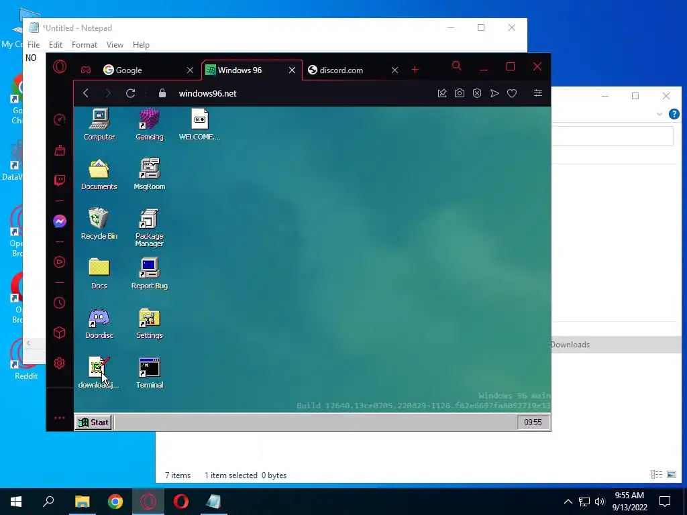Open Messenger in Opera sidebar
This screenshot has width=687, height=515.
(x=60, y=221)
